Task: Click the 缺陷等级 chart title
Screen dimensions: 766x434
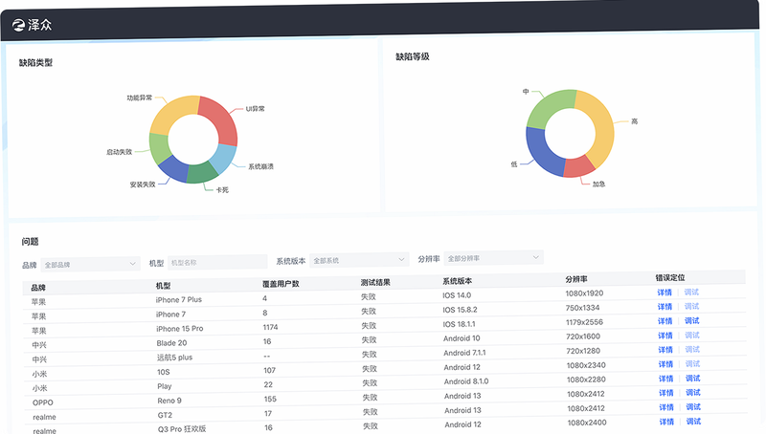Action: (413, 56)
